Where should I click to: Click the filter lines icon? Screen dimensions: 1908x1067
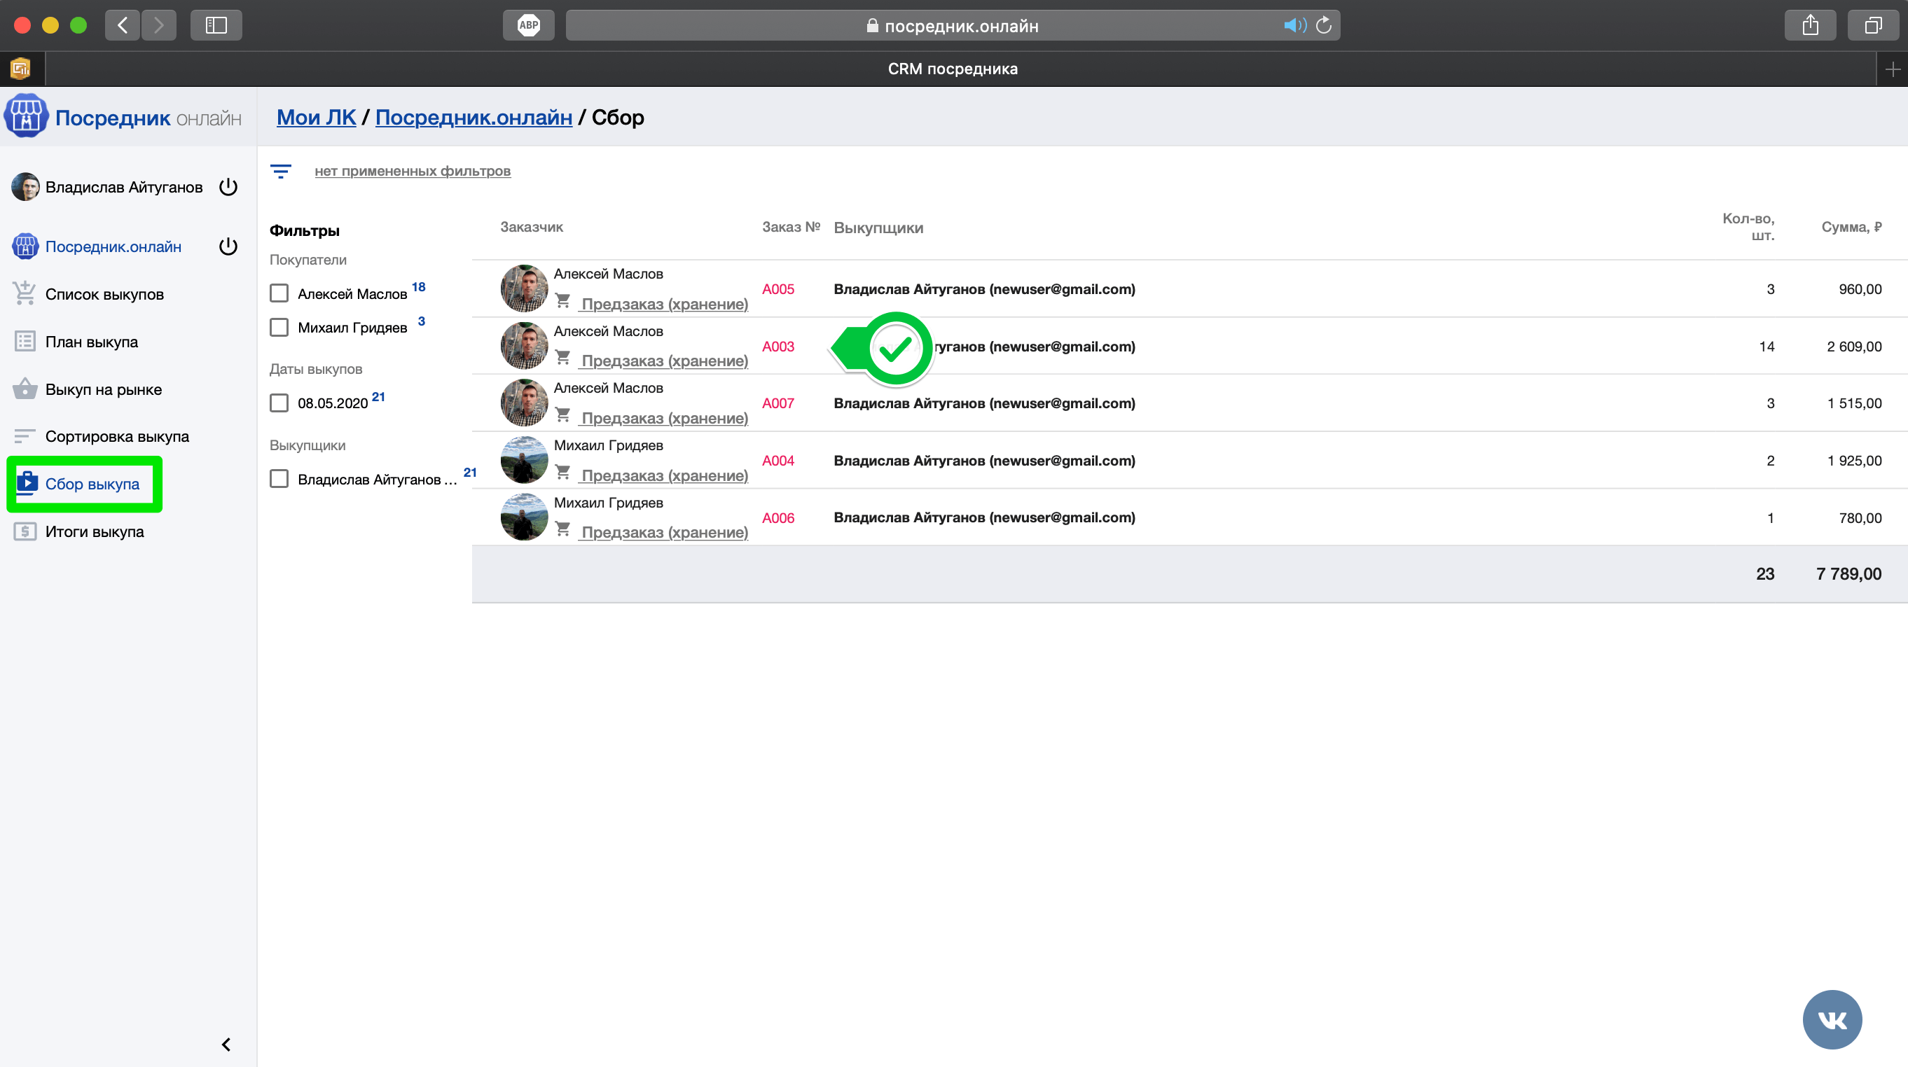click(x=280, y=171)
